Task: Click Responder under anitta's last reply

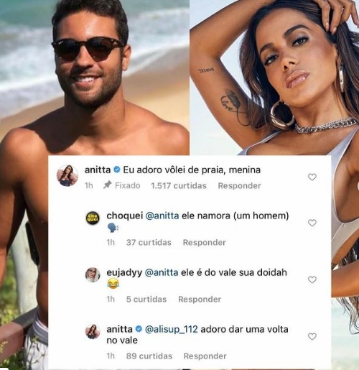Action: click(205, 356)
